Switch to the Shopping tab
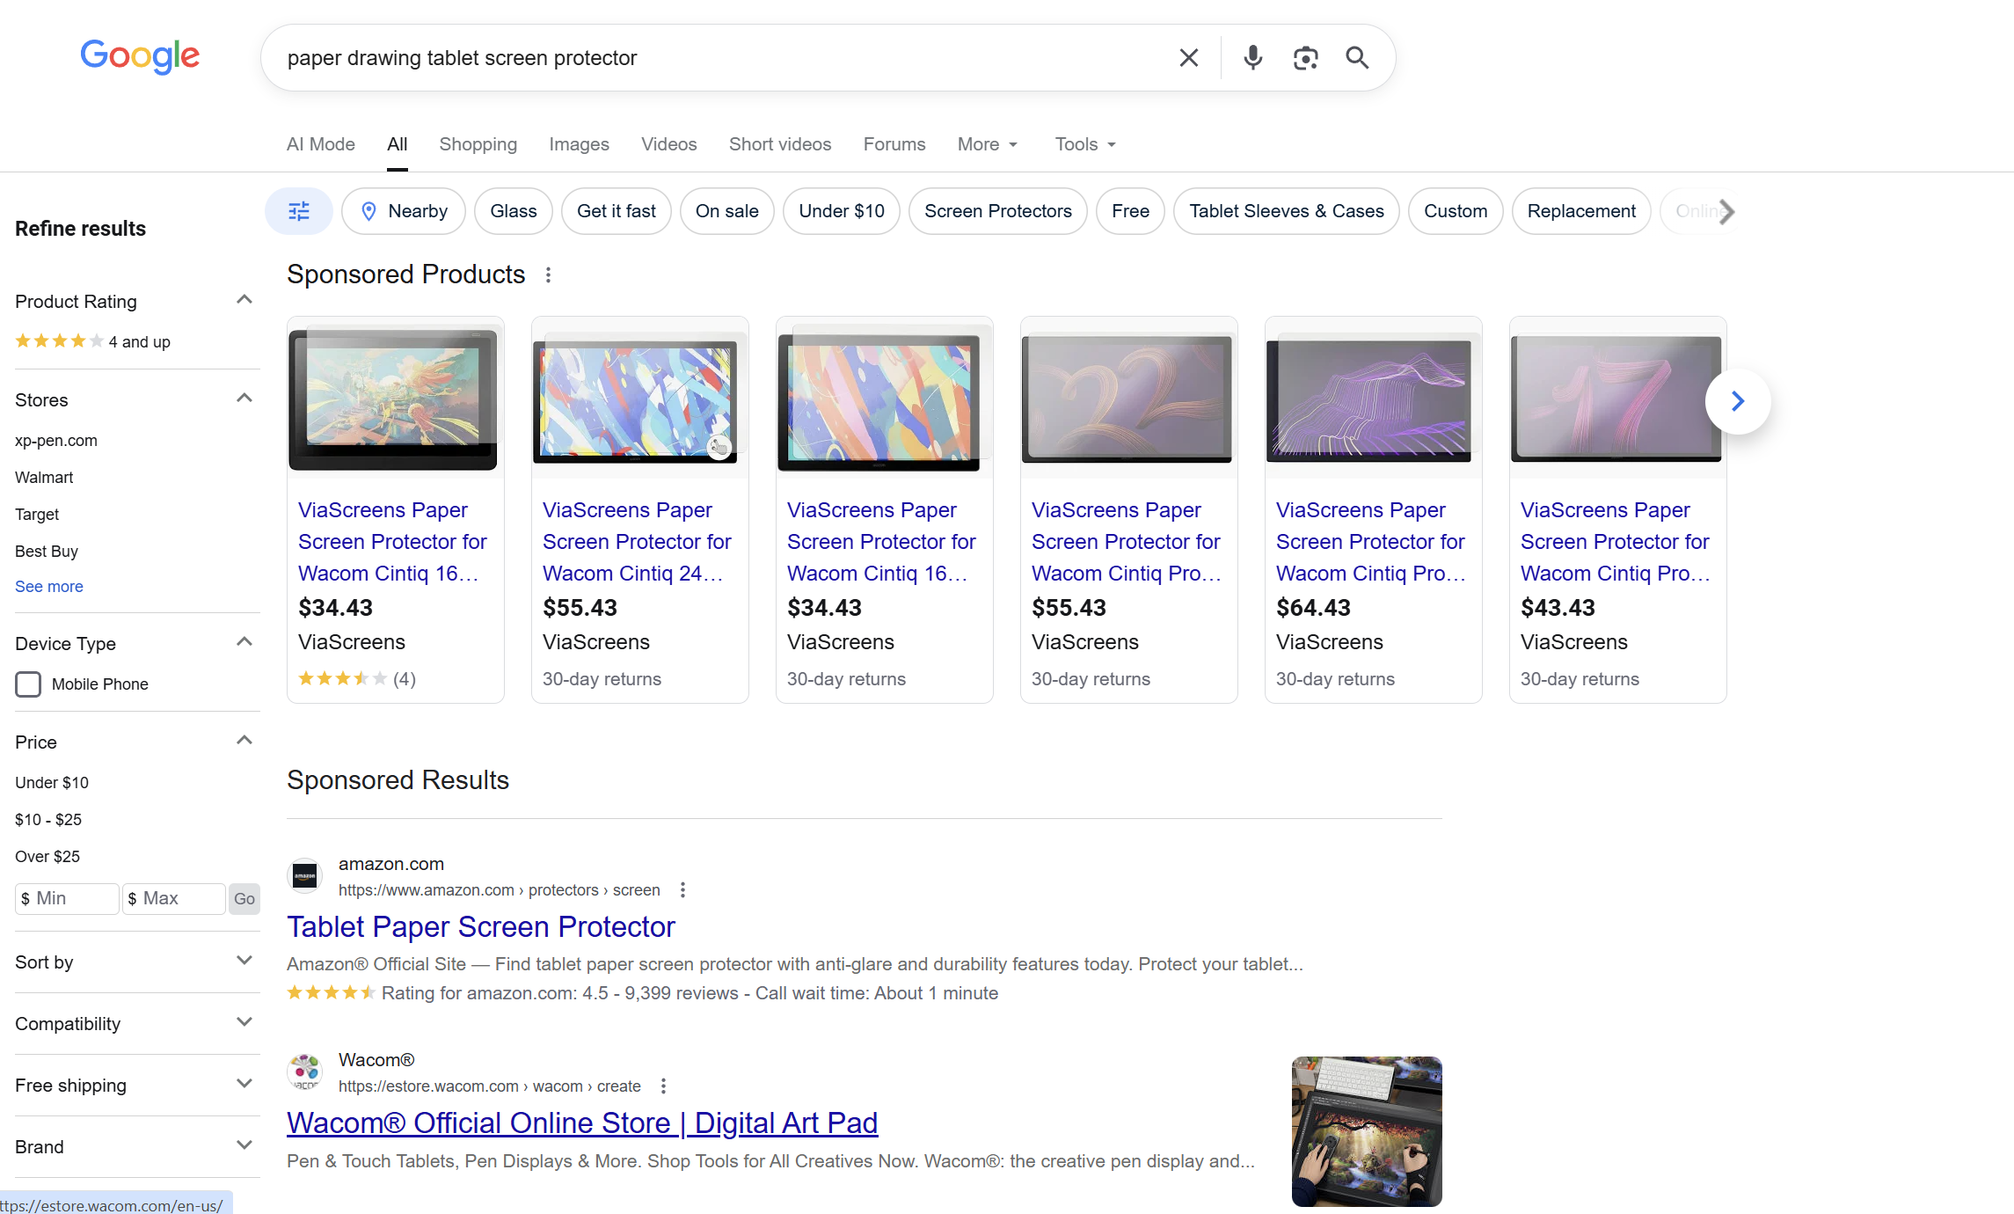This screenshot has width=2014, height=1214. coord(478,144)
